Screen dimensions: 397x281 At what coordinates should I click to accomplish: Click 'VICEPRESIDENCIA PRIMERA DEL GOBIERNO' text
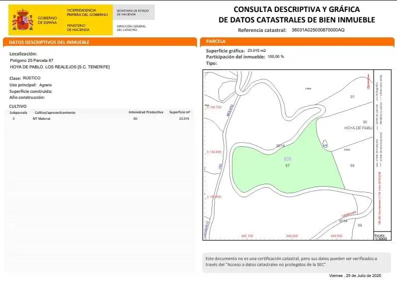coord(87,12)
